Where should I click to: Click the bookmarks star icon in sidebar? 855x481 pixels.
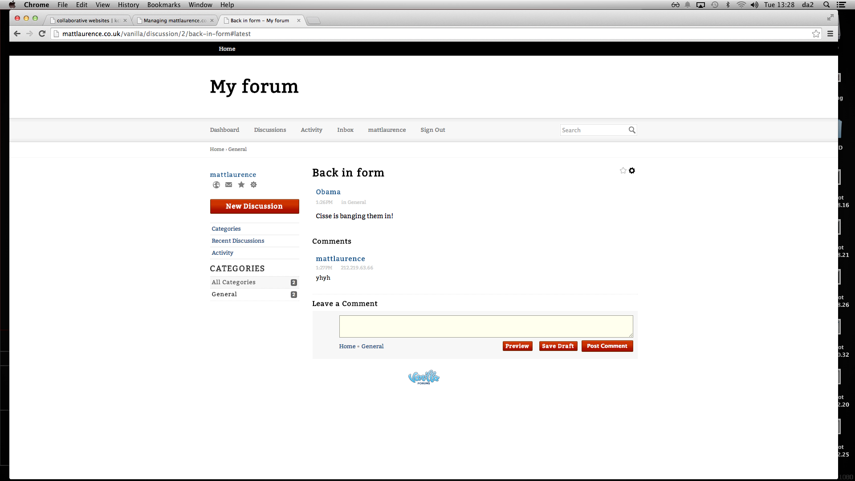(x=241, y=185)
